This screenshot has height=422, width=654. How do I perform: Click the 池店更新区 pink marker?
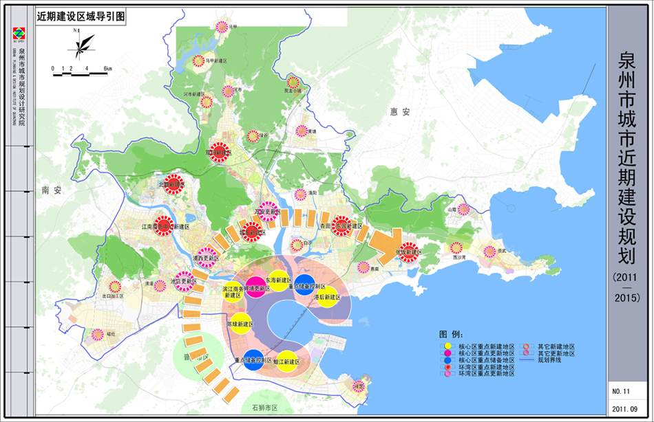pyautogui.click(x=183, y=282)
